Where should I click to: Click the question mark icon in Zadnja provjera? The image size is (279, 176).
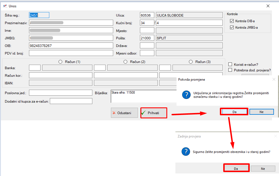pyautogui.click(x=185, y=152)
